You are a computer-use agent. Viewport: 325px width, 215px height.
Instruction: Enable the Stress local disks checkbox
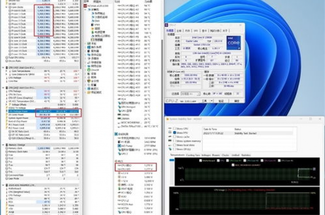point(174,145)
